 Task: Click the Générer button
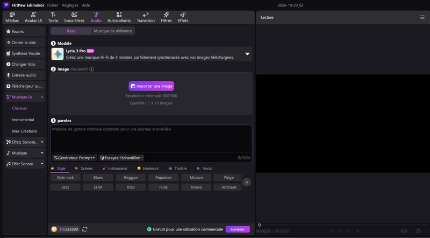238,229
